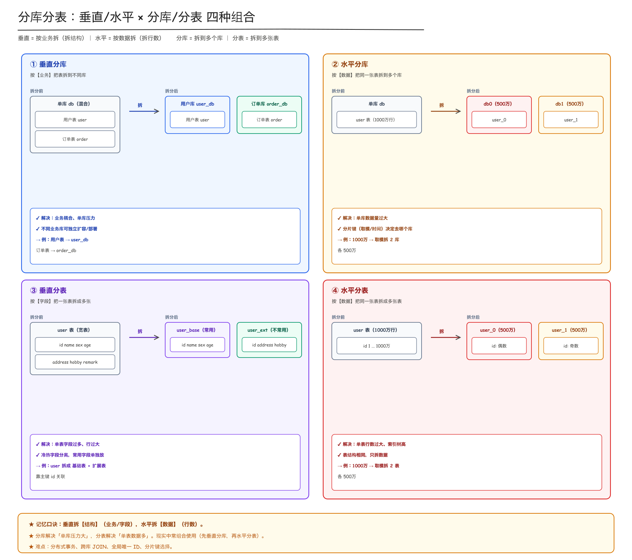Click the note 不同业务库可独立扩容/部署
This screenshot has height=560, width=632.
point(66,229)
